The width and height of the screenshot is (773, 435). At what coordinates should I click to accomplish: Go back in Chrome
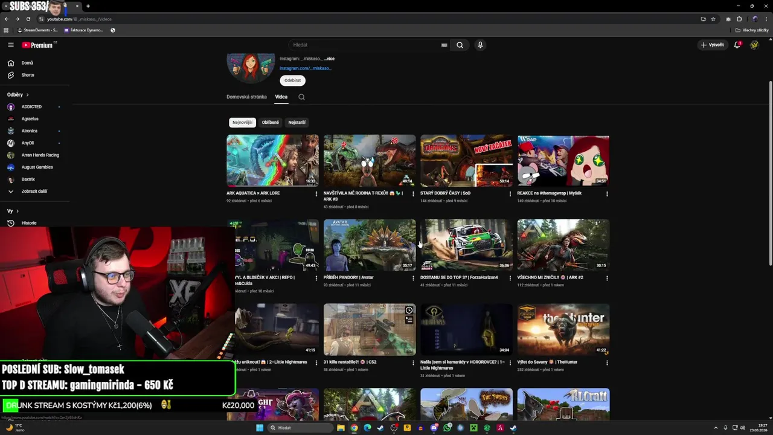click(7, 19)
